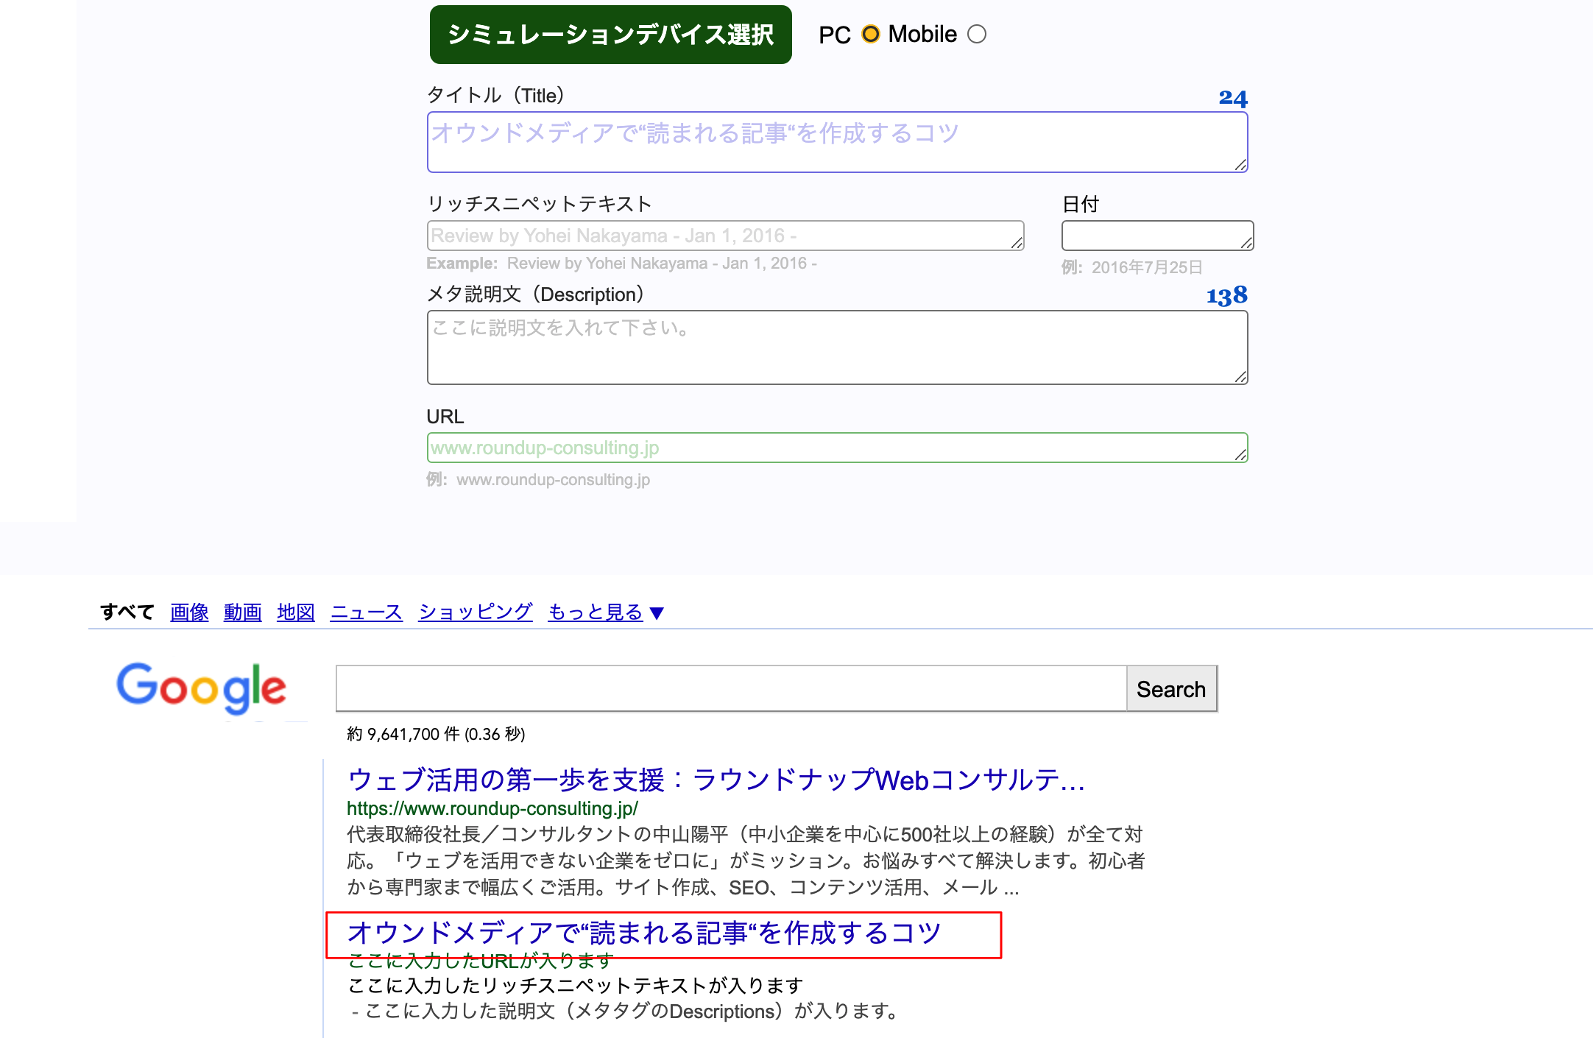Grab the URL field resize handle
The image size is (1593, 1038).
point(1241,456)
